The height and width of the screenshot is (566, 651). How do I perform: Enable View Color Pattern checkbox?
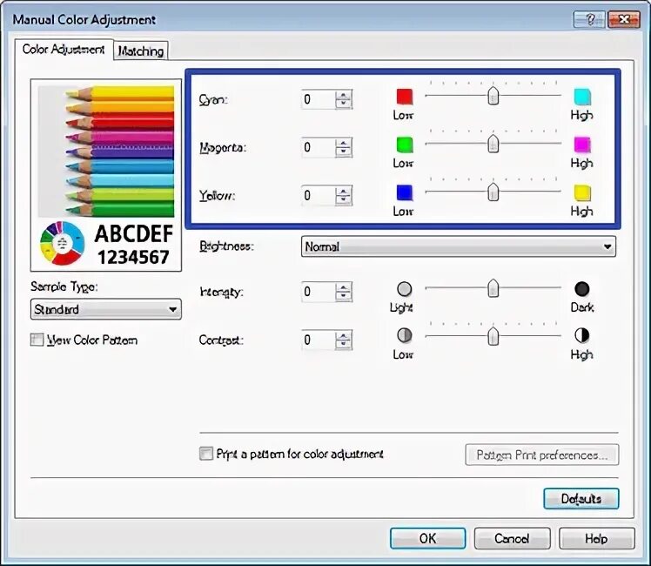(37, 340)
